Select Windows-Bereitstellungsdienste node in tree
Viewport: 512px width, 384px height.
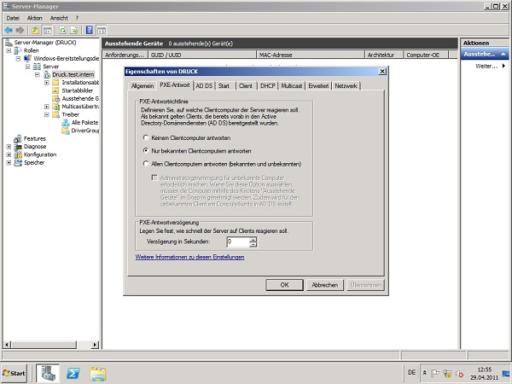click(66, 58)
